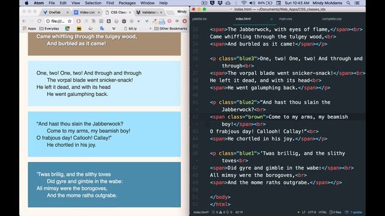The image size is (385, 216).
Task: Open the Wikipedia W bookmark
Action: pos(114,28)
